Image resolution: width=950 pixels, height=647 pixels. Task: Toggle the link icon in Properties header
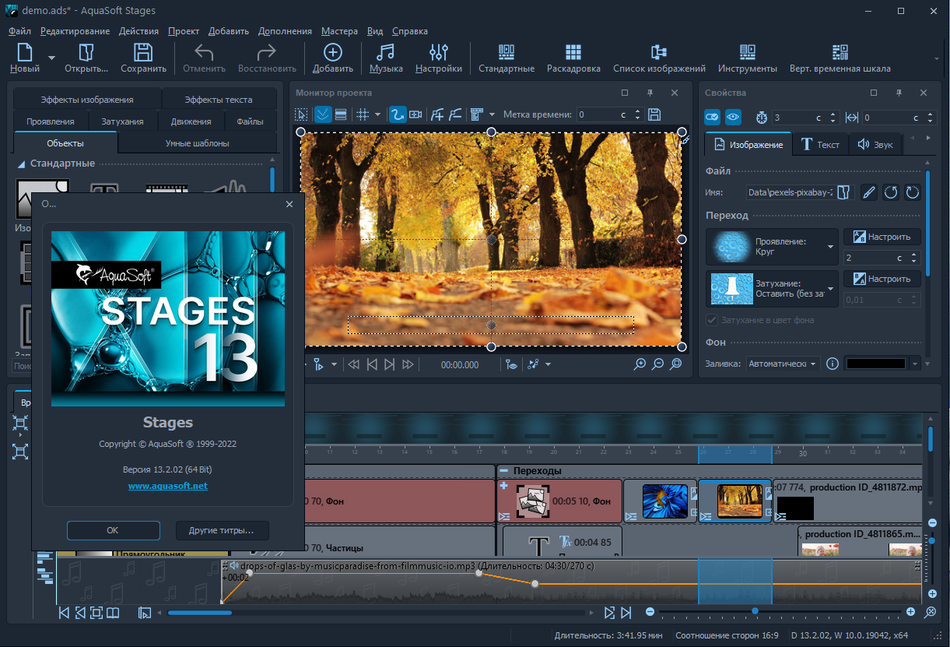712,118
